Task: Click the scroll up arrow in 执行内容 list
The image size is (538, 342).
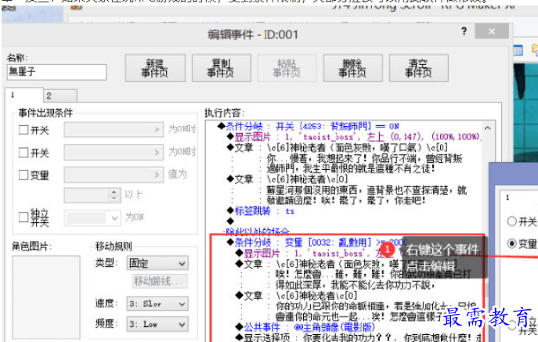Action: pyautogui.click(x=488, y=128)
